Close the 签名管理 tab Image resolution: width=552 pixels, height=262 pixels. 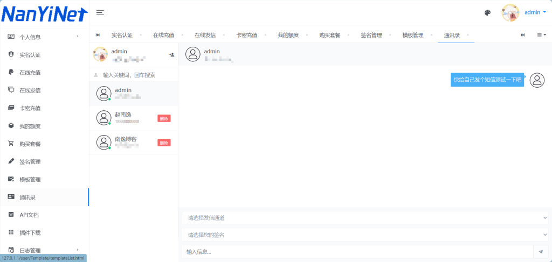390,35
